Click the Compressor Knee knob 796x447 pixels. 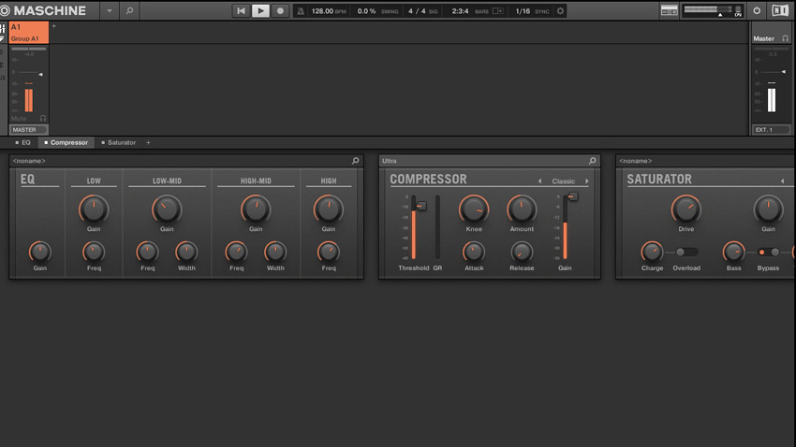tap(474, 209)
